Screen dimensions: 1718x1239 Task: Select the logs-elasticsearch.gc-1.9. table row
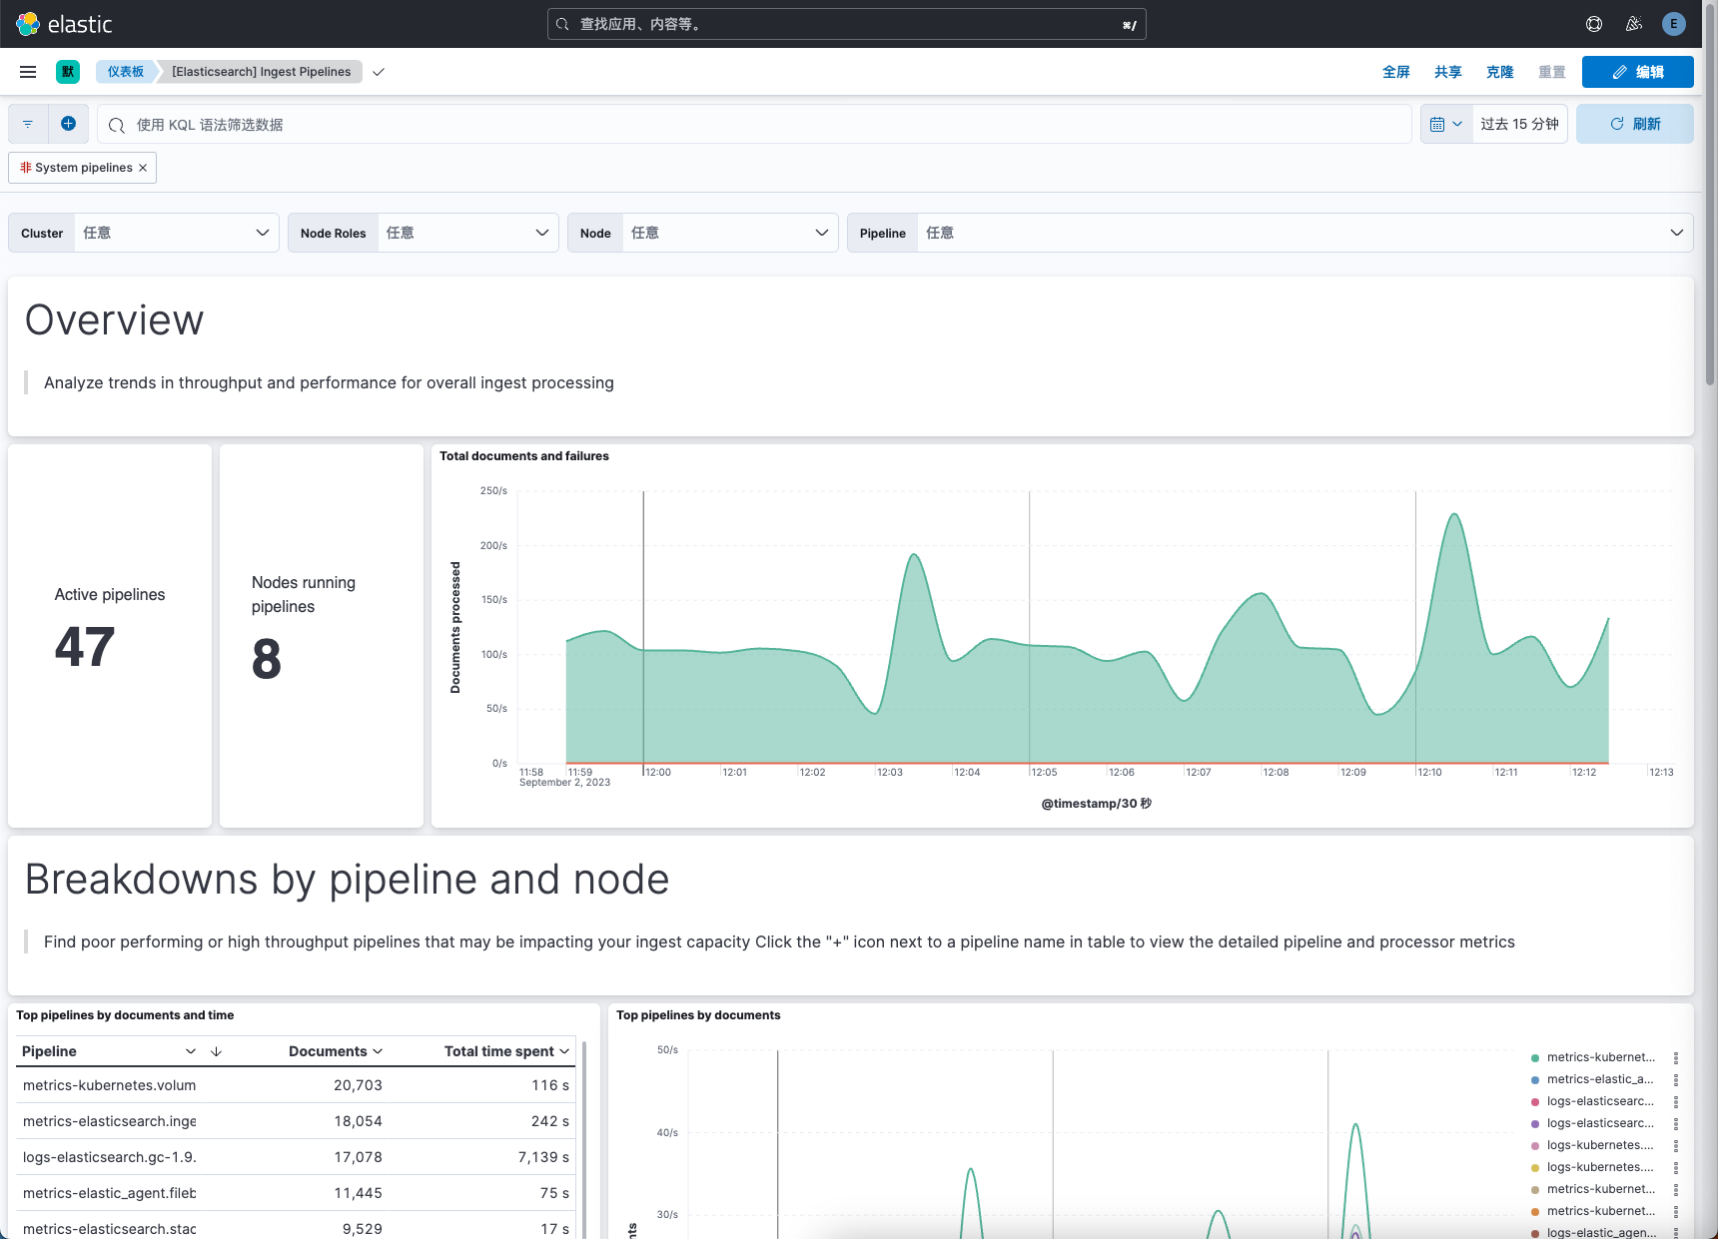tap(296, 1157)
